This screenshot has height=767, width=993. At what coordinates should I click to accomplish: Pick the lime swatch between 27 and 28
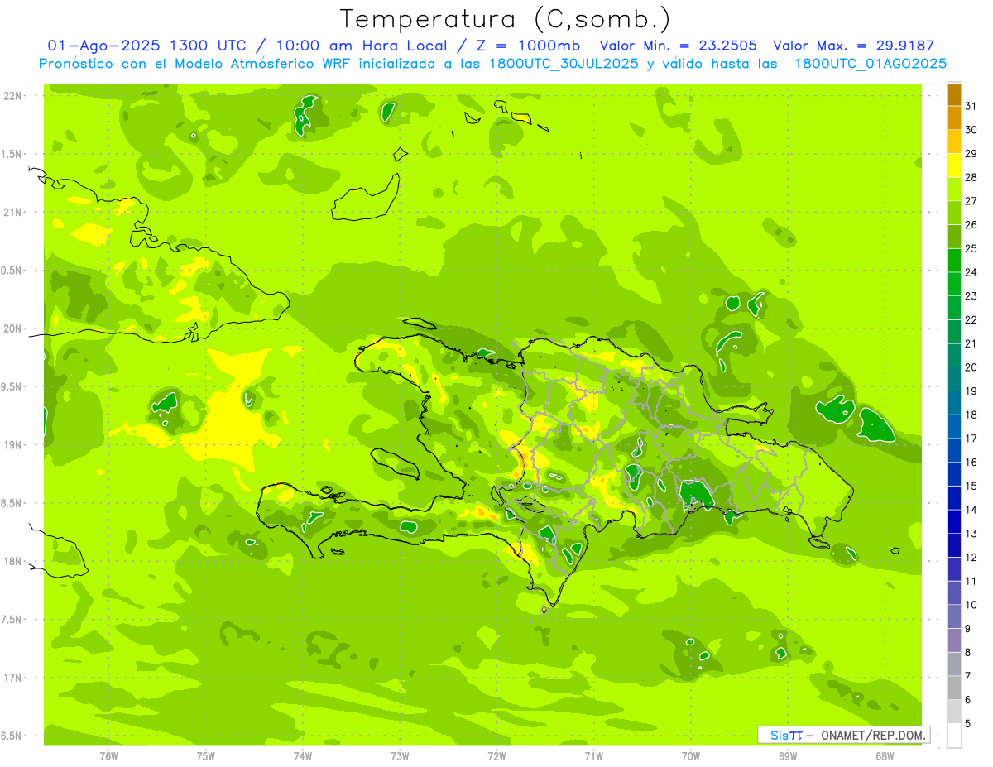[x=954, y=189]
